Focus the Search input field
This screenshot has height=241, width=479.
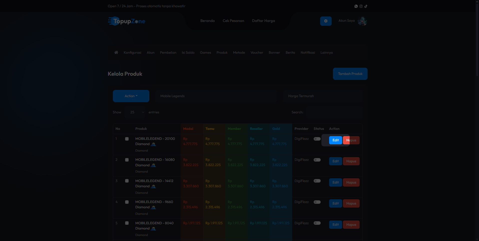coord(334,112)
